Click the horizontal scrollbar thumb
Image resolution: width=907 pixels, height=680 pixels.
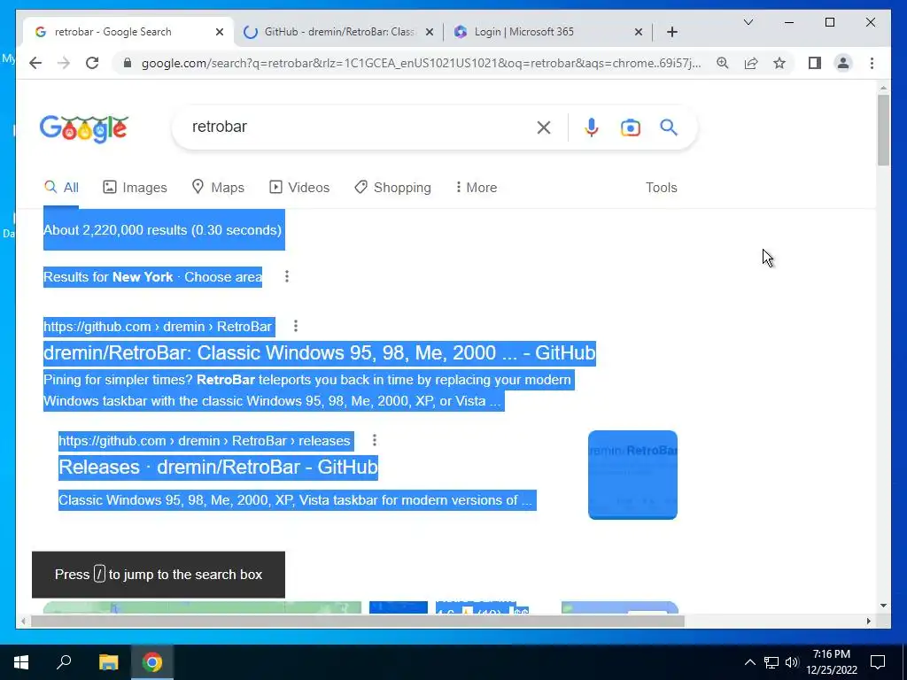[x=357, y=621]
